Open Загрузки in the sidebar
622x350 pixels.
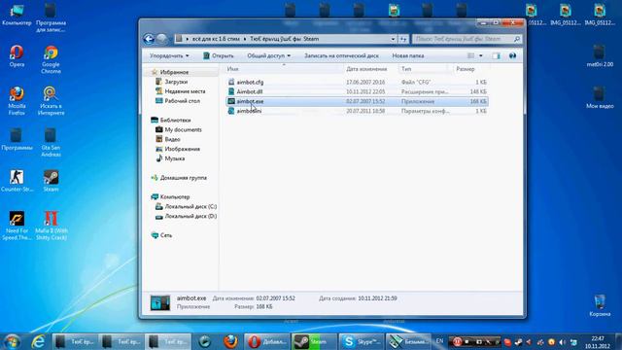[x=176, y=82]
